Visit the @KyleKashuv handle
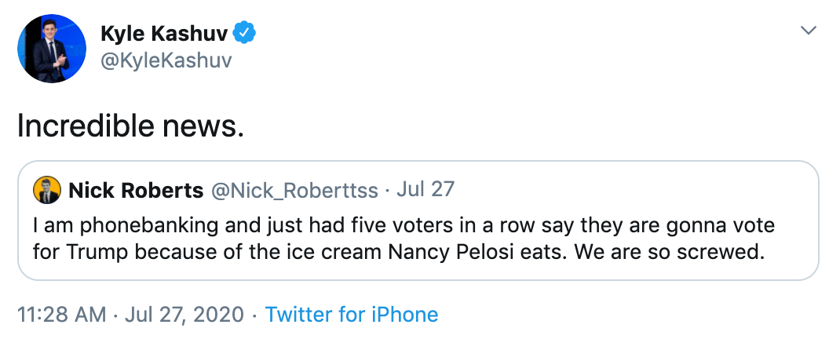 point(166,60)
